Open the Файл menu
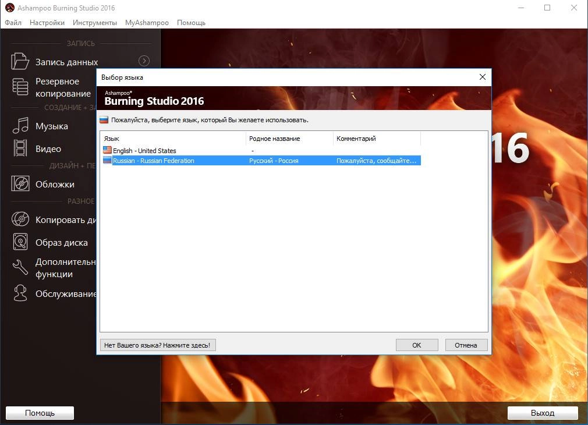Viewport: 588px width, 425px height. click(13, 23)
